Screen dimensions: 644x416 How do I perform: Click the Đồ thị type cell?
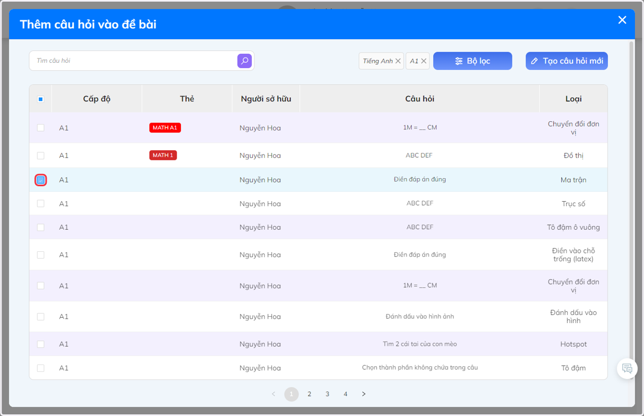tap(574, 156)
